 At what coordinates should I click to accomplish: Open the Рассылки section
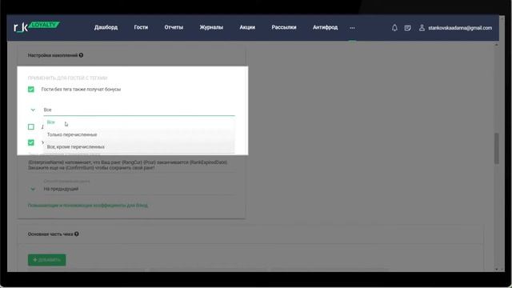pyautogui.click(x=284, y=27)
